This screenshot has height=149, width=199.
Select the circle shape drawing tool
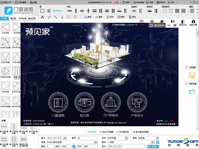point(75,17)
